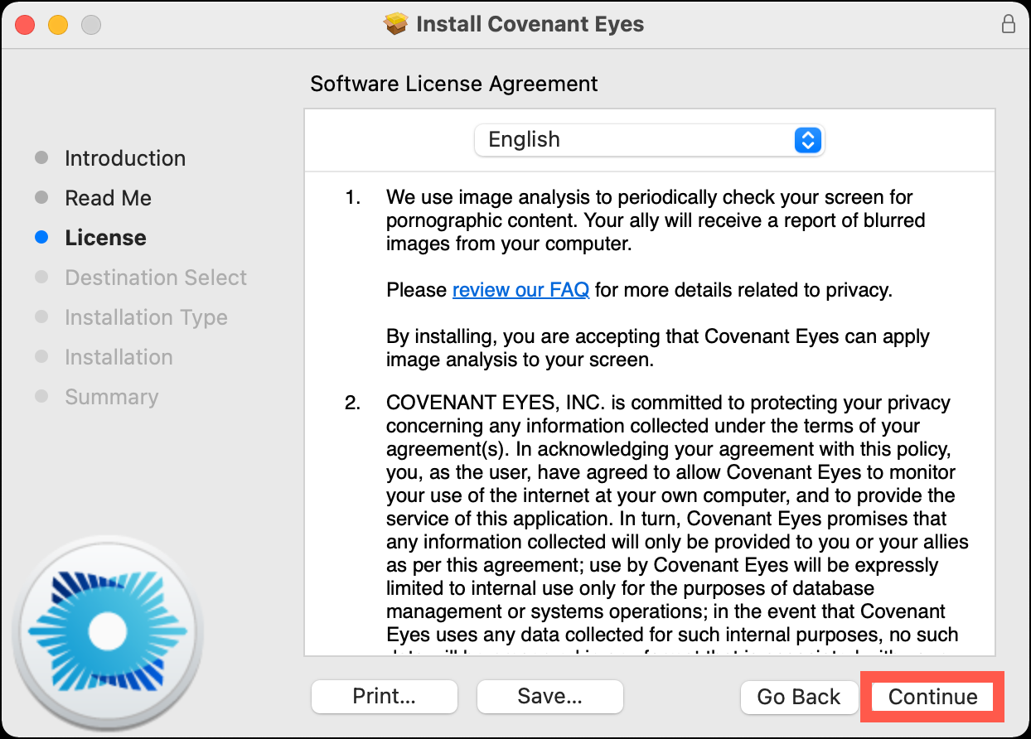Screen dimensions: 1031x739
Task: Click the padlock icon in title bar
Action: [x=1008, y=24]
